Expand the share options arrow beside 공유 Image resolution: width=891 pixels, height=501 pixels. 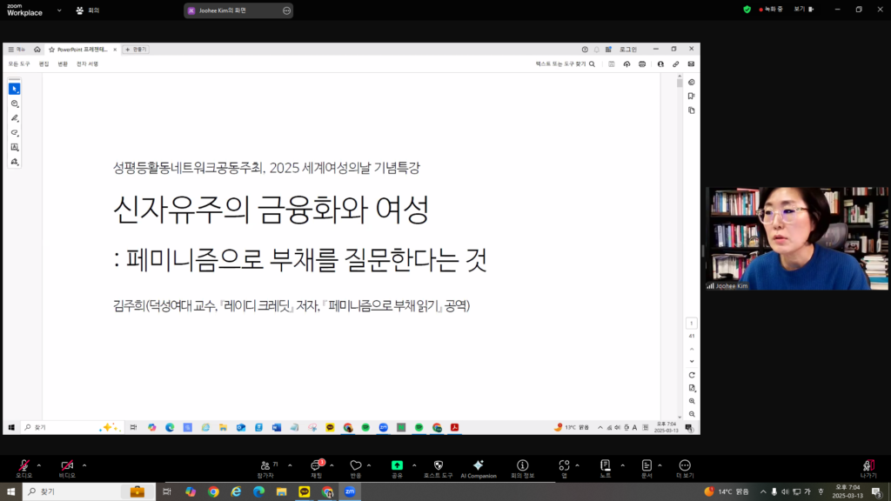414,465
